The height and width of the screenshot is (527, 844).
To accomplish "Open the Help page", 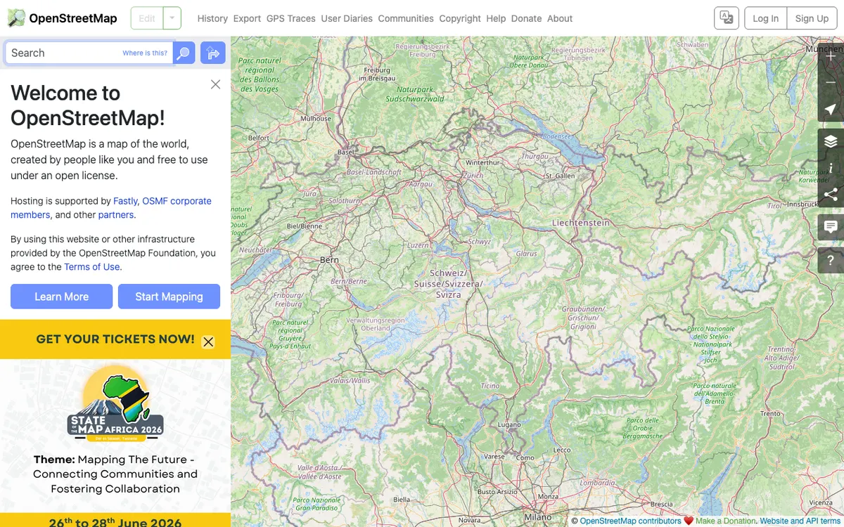I will [496, 18].
